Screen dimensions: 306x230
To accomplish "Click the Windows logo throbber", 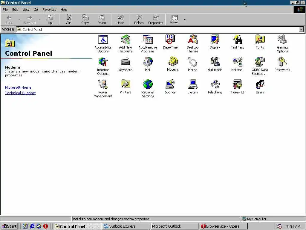I will (x=299, y=10).
